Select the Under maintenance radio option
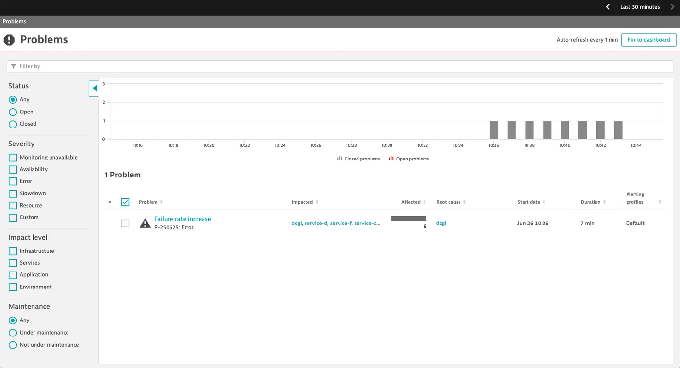This screenshot has width=680, height=368. [13, 333]
